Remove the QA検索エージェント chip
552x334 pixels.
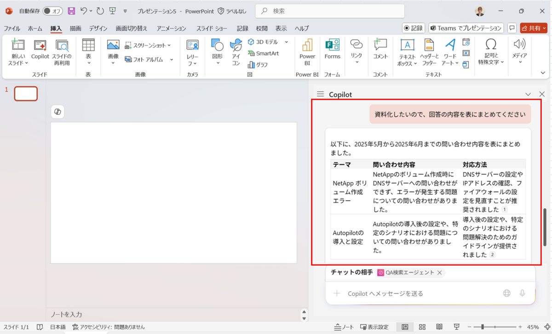(x=439, y=272)
